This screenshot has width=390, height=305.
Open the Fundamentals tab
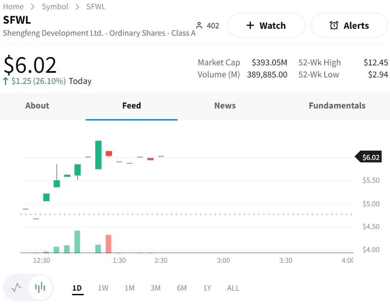click(x=337, y=106)
